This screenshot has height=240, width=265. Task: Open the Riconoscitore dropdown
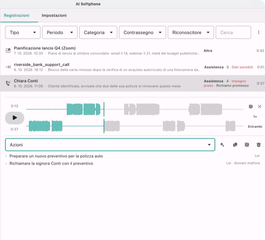click(190, 32)
